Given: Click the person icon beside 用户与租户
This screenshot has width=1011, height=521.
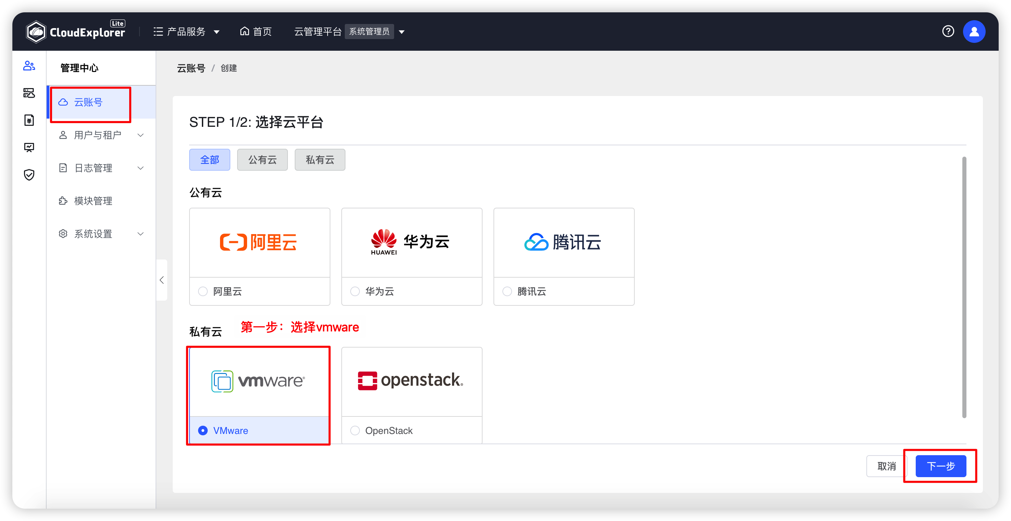Looking at the screenshot, I should coord(63,135).
